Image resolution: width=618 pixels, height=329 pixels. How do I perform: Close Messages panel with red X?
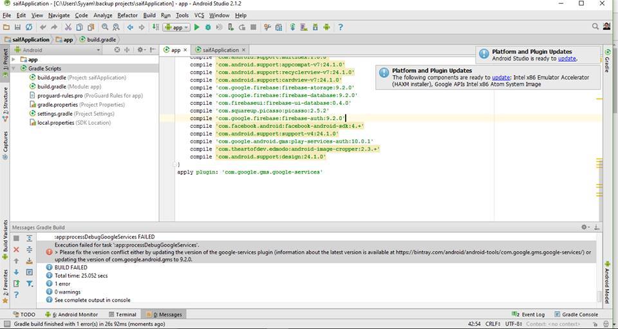click(x=16, y=249)
